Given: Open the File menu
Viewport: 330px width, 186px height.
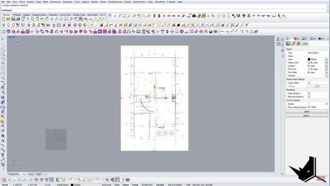Looking at the screenshot, I should coord(3,2).
